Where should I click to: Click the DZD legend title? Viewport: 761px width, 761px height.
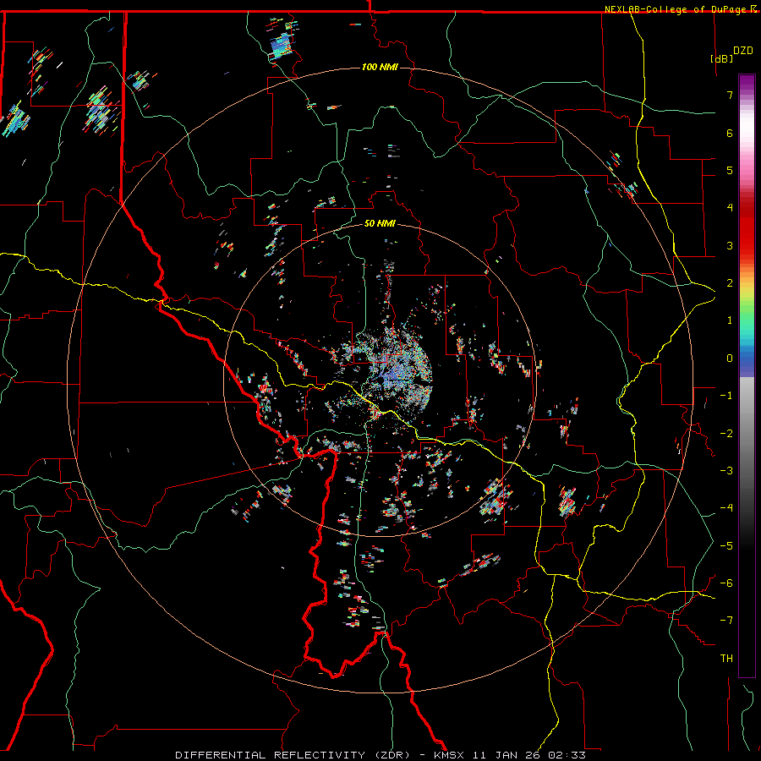tap(743, 51)
